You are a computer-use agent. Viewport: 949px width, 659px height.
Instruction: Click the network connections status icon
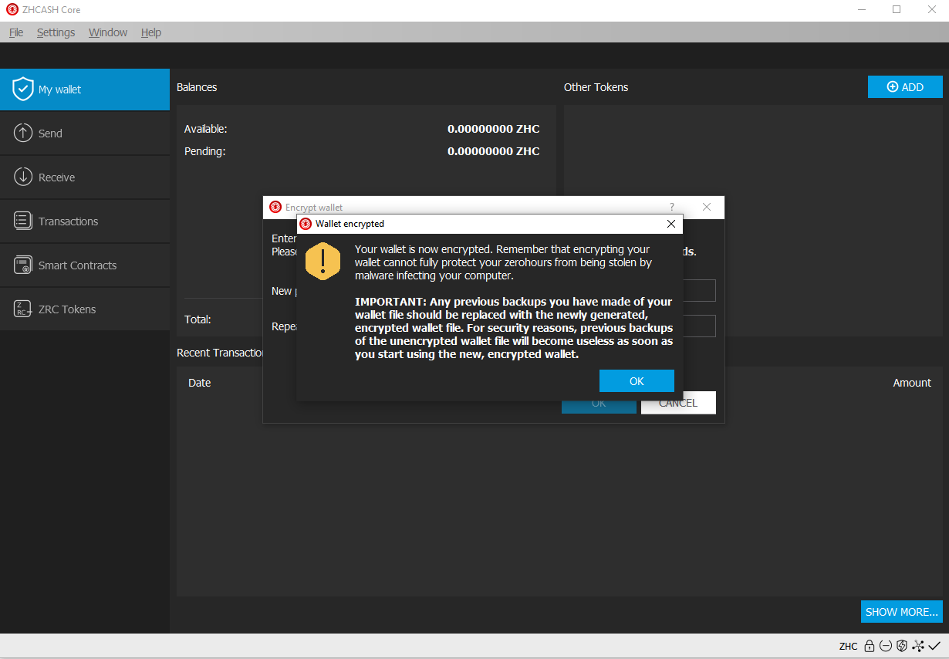point(917,646)
